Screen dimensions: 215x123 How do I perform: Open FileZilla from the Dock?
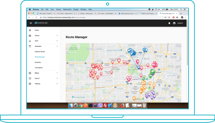(x=105, y=105)
